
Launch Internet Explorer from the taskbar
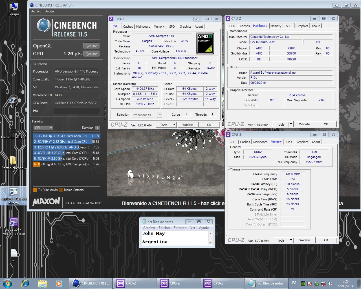tap(25, 283)
